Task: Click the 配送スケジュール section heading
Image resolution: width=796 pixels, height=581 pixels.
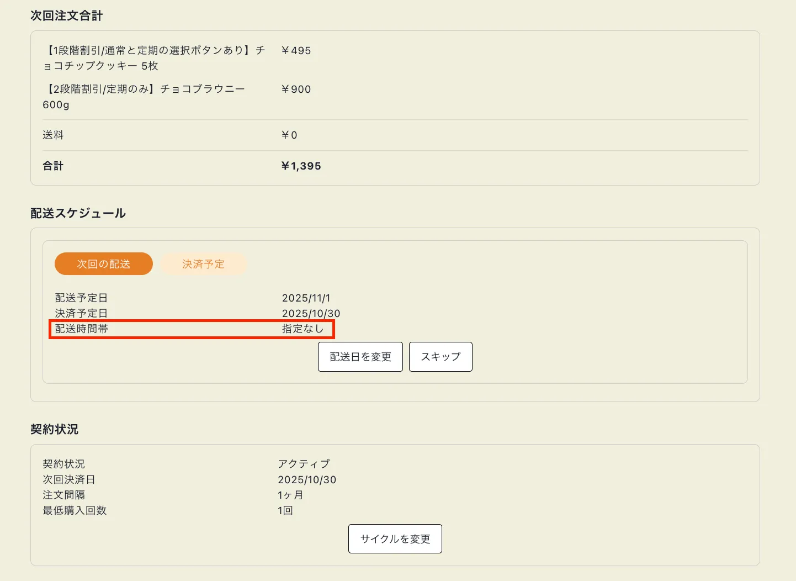Action: point(78,213)
